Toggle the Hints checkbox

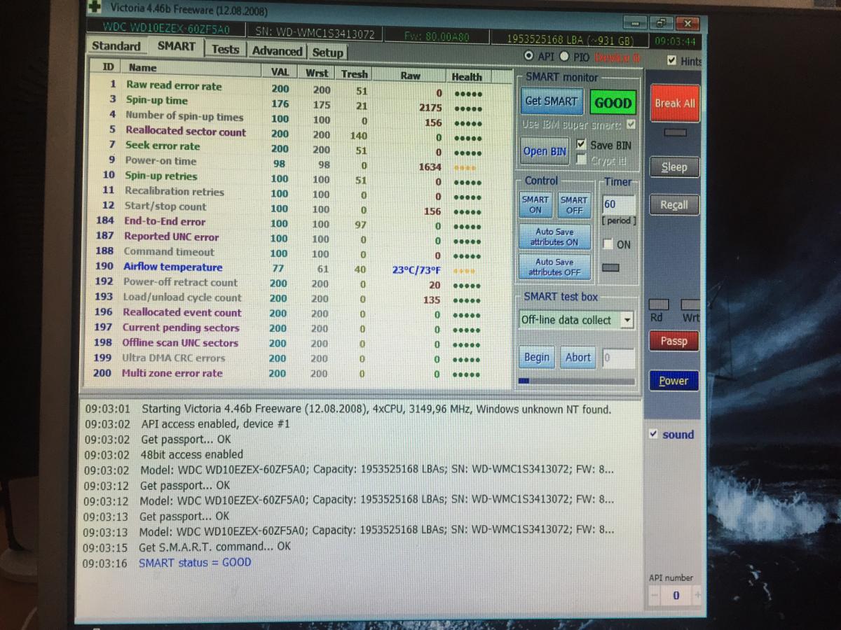tap(673, 61)
